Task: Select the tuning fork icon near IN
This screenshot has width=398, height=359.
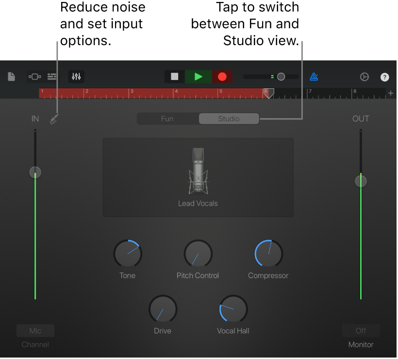Action: click(x=54, y=118)
